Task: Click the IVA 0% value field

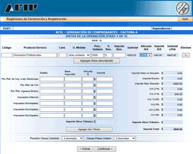Action: tap(173, 115)
